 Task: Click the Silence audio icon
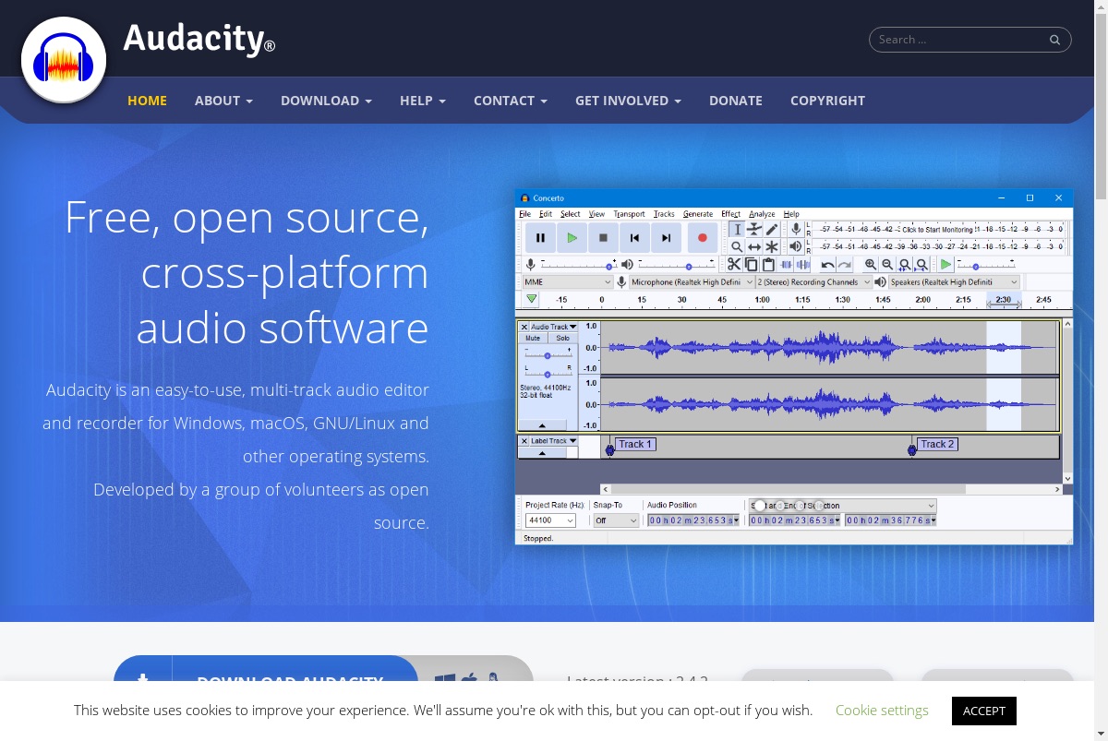[802, 265]
